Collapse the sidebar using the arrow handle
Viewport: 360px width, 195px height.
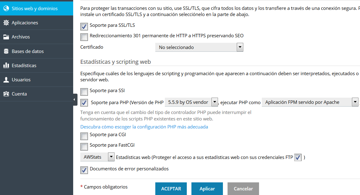tap(75, 100)
